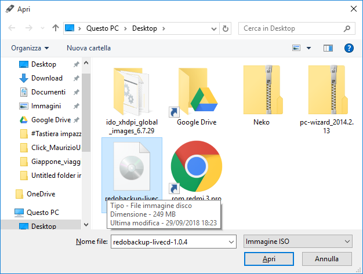Change the view layout icon
The height and width of the screenshot is (274, 363).
[296, 48]
